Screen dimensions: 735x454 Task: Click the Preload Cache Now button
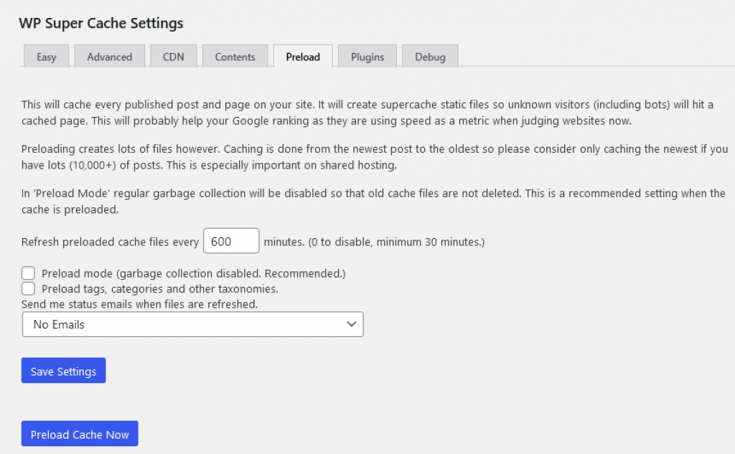pos(80,433)
